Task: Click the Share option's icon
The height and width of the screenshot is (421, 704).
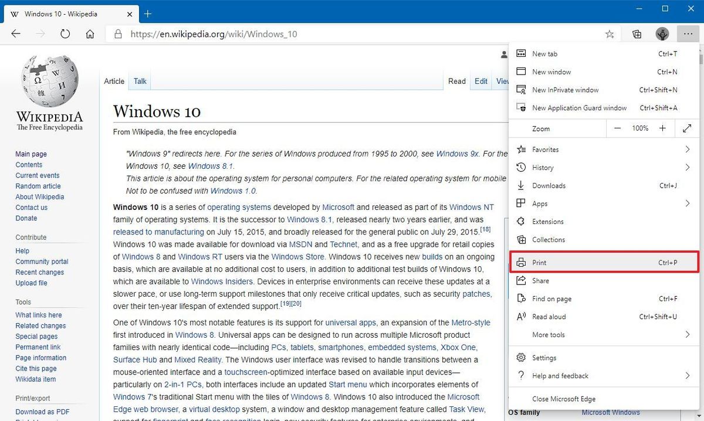Action: [520, 280]
